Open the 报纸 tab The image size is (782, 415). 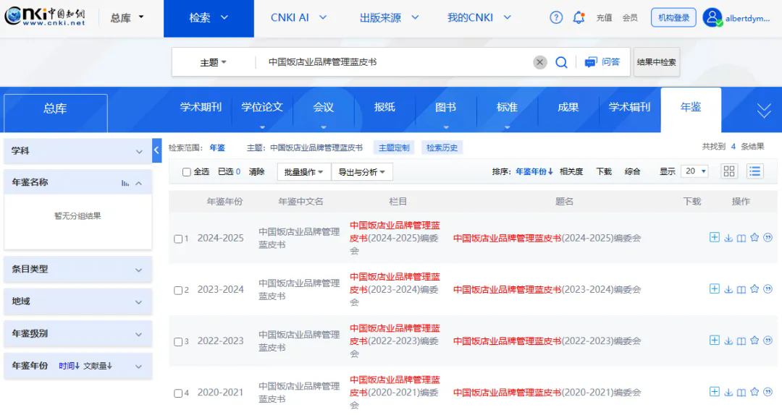[384, 107]
